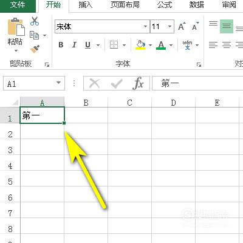This screenshot has height=243, width=243.
Task: Click the Cut scissors icon
Action: (35, 21)
